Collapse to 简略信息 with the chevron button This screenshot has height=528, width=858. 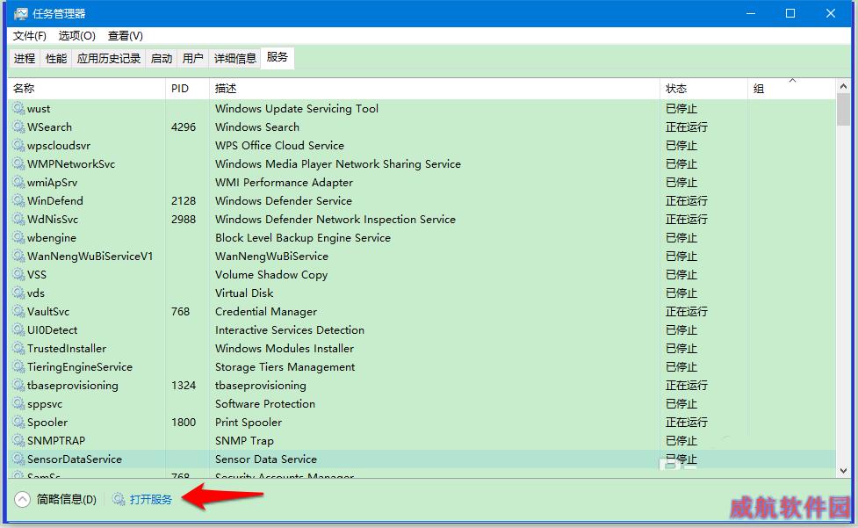(x=23, y=499)
